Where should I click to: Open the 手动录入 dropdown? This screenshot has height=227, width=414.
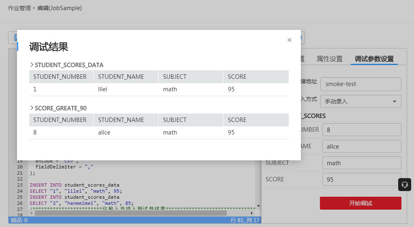pyautogui.click(x=360, y=101)
